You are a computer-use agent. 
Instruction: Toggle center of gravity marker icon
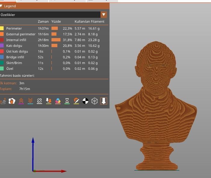click(85, 101)
